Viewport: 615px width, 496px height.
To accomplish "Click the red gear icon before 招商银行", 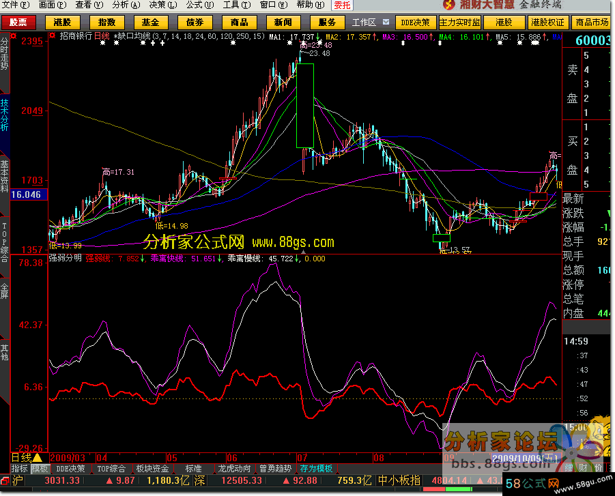I will click(53, 36).
